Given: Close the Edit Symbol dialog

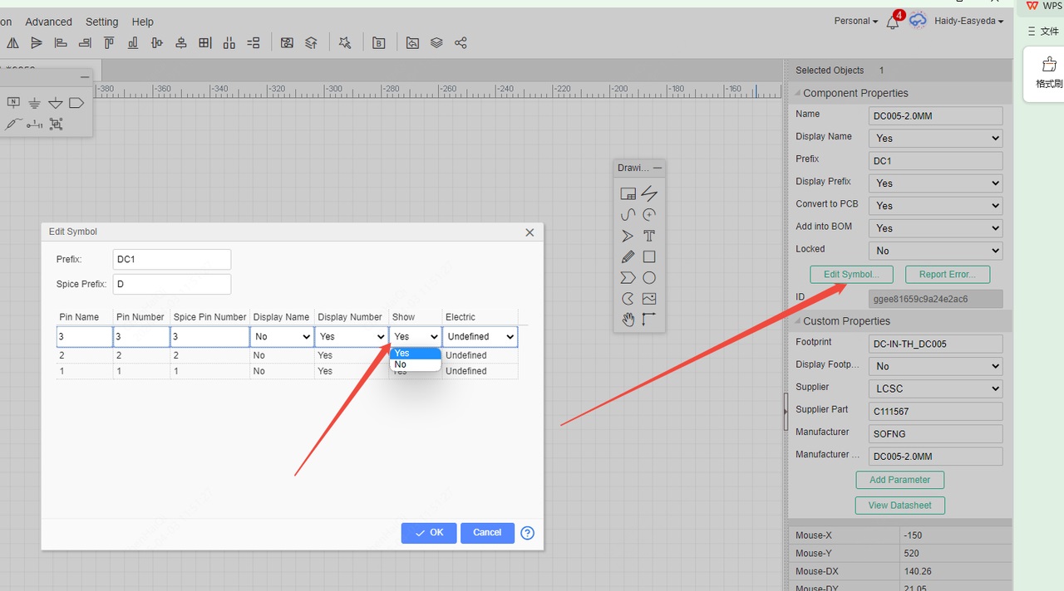Looking at the screenshot, I should point(530,232).
